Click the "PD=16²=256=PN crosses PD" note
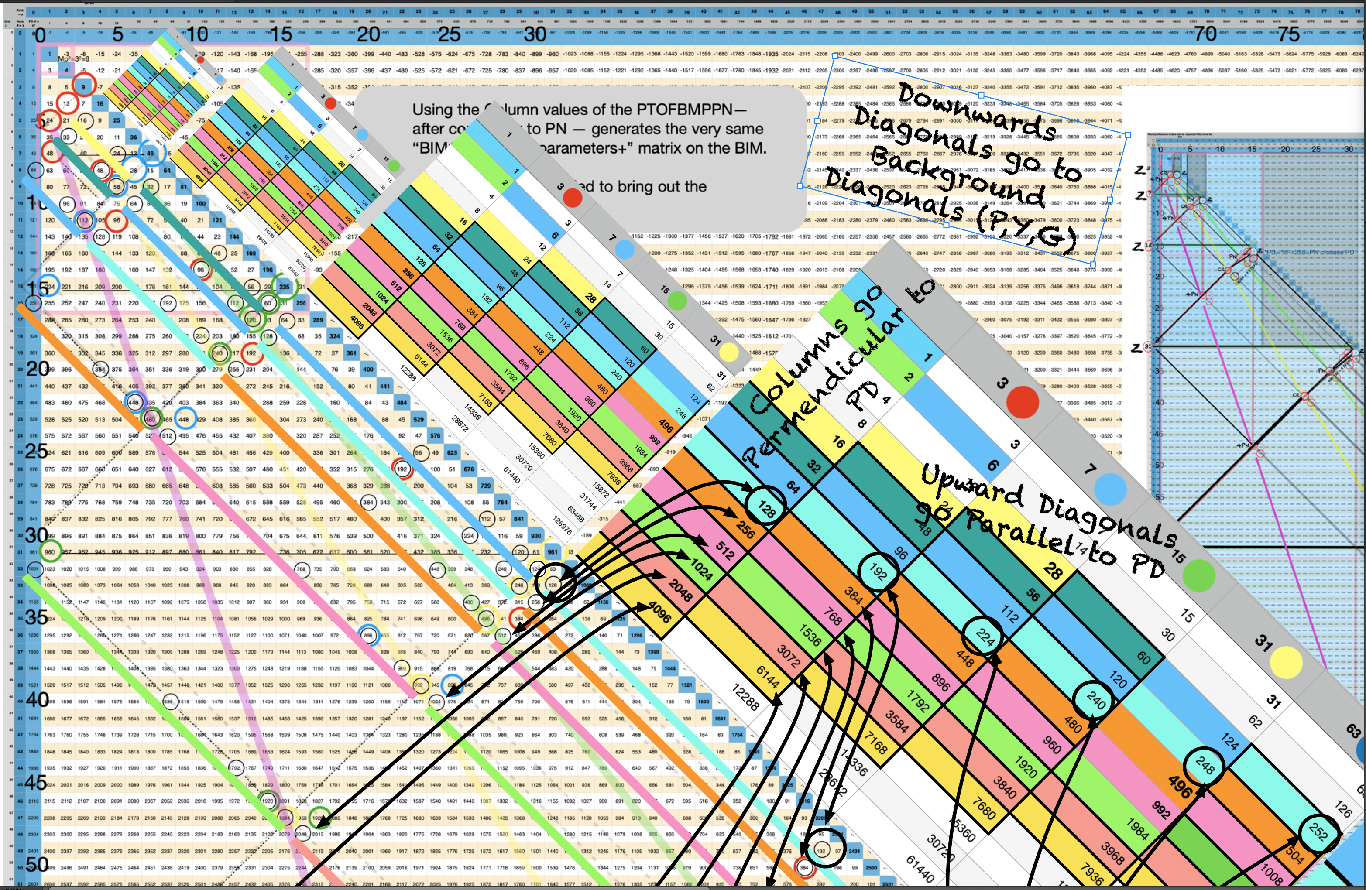 [x=1310, y=252]
